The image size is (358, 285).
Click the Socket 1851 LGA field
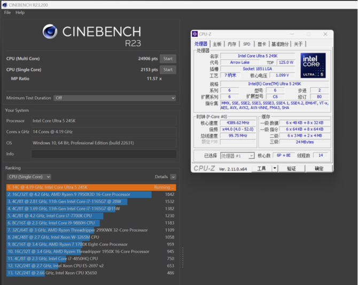(x=258, y=69)
